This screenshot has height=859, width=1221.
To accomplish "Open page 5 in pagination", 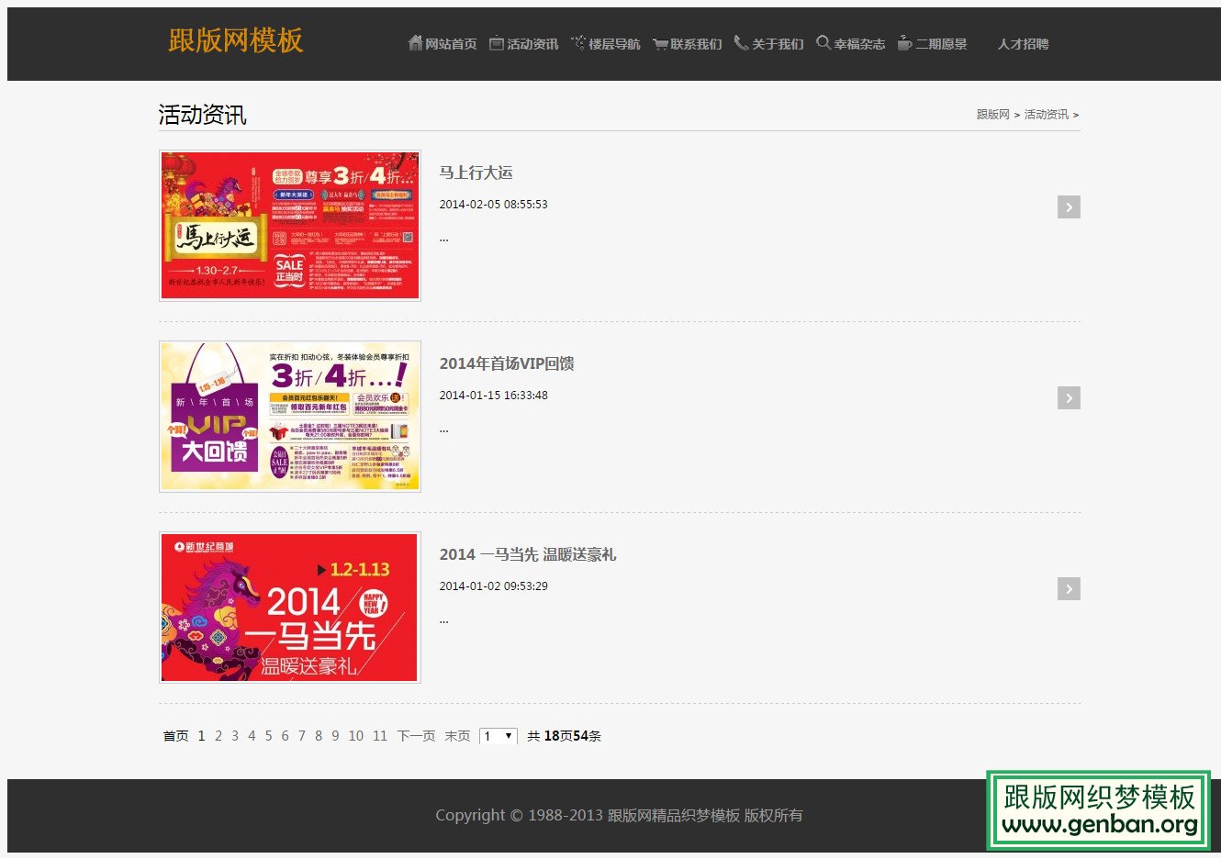I will pos(268,735).
